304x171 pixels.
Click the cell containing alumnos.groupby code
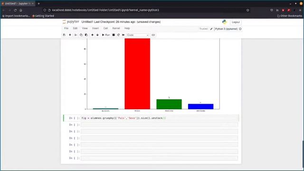[160, 118]
